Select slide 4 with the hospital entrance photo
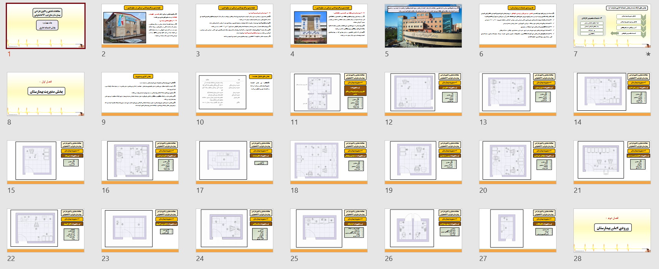This screenshot has width=659, height=269. coord(329,26)
